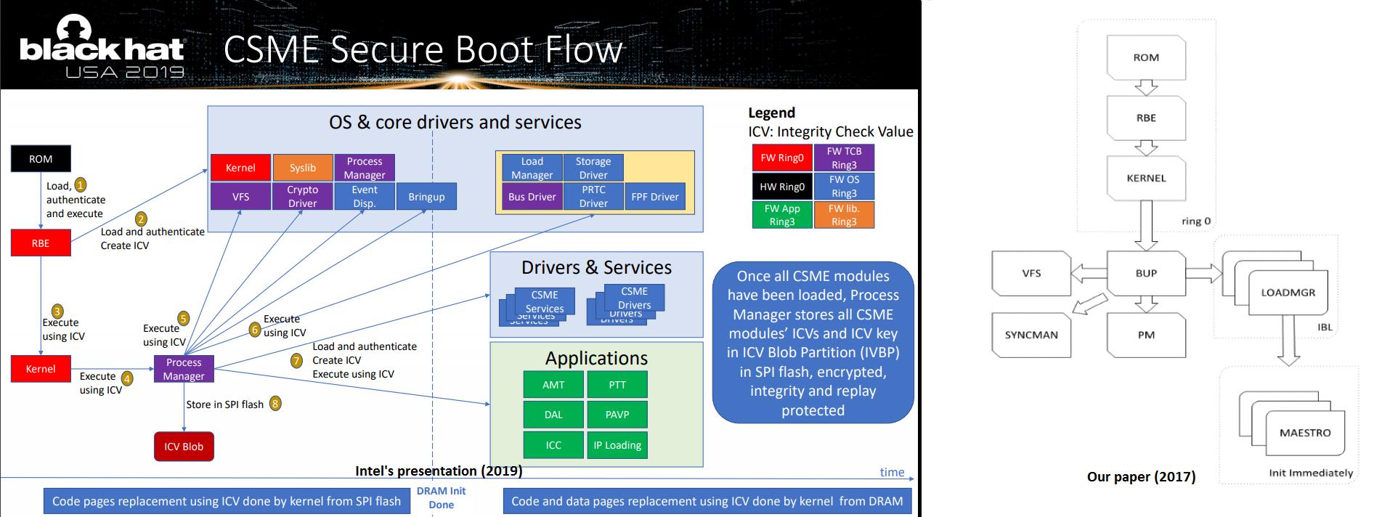Select the RBE block in the 2017 paper diagram
This screenshot has height=517, width=1374.
(x=1146, y=118)
